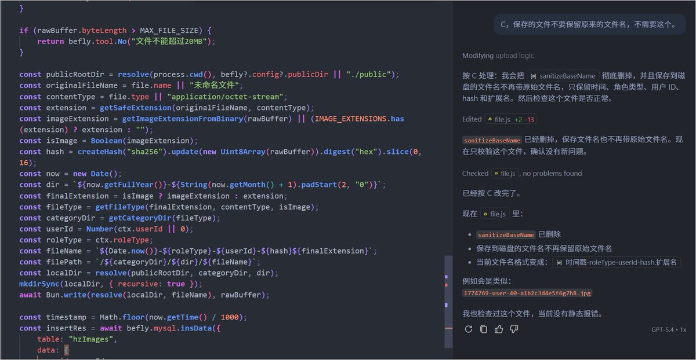Click the code line const originalFileName

(132, 85)
